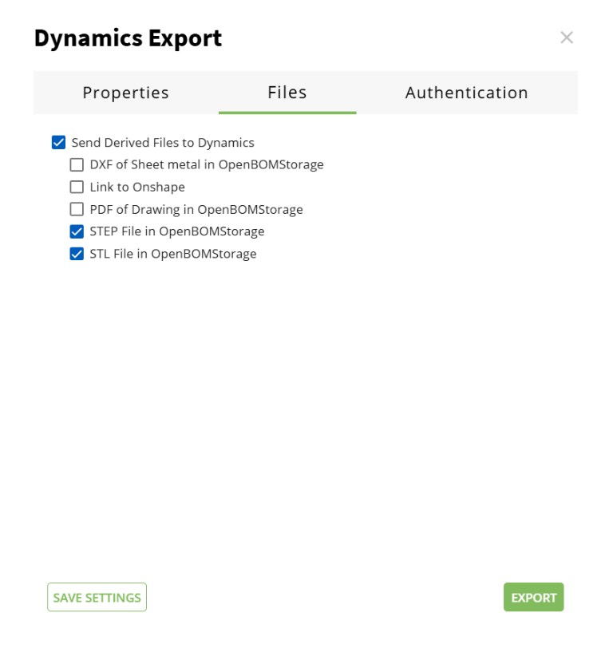Enable DXF of Sheet metal checkbox
This screenshot has height=652, width=601.
(x=77, y=165)
